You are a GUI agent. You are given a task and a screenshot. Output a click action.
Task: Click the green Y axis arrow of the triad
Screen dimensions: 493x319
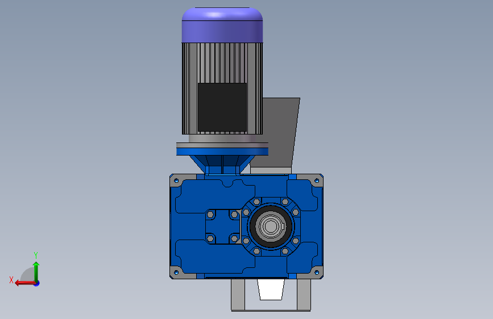pos(36,271)
